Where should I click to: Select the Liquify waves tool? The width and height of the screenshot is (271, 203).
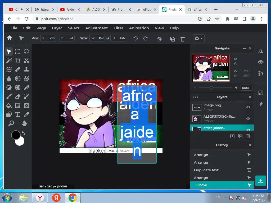[9, 70]
